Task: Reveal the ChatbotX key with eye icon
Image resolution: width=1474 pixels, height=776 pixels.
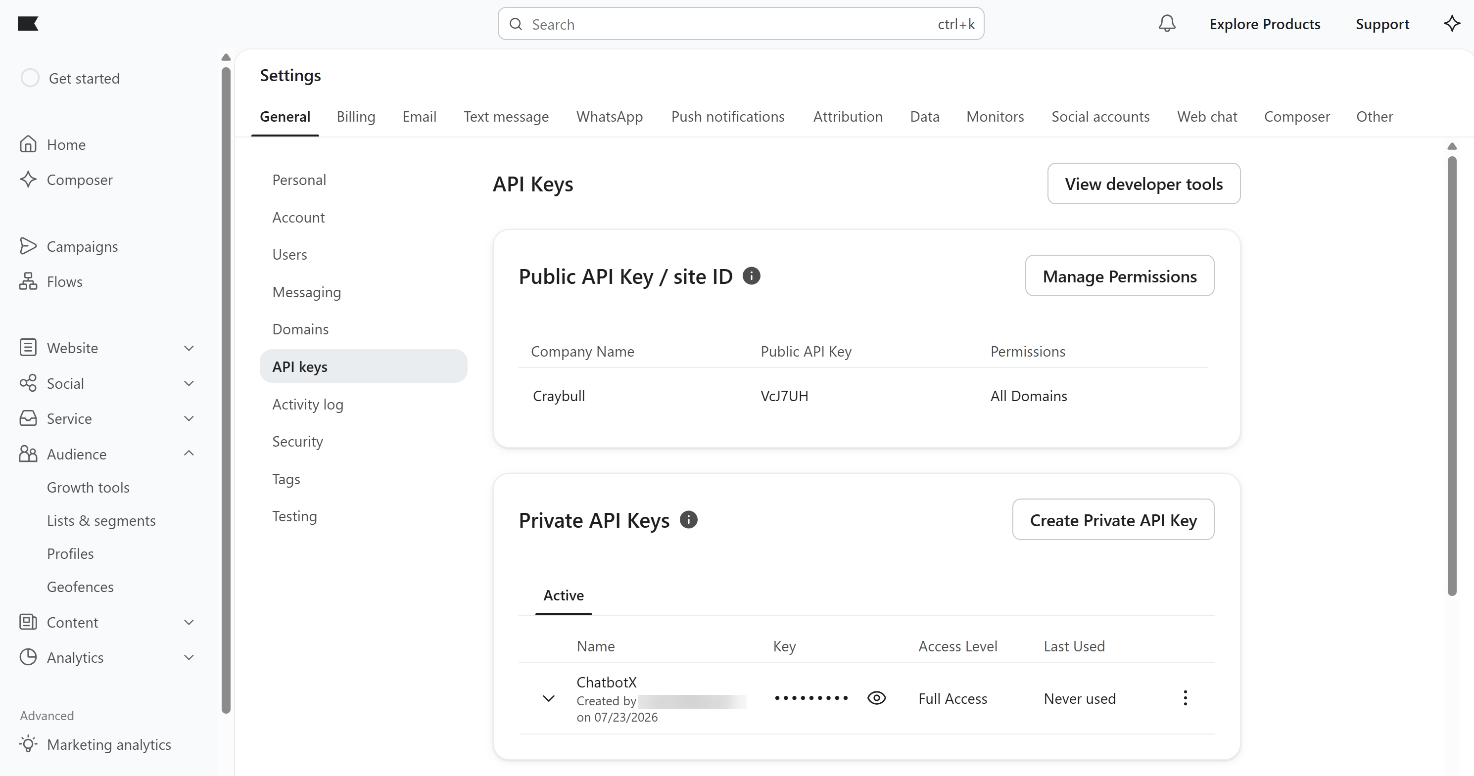Action: tap(876, 698)
